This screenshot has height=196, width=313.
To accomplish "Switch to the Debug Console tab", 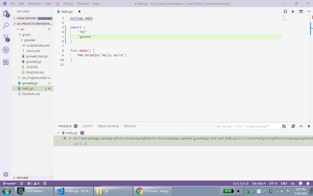I will 108,126.
